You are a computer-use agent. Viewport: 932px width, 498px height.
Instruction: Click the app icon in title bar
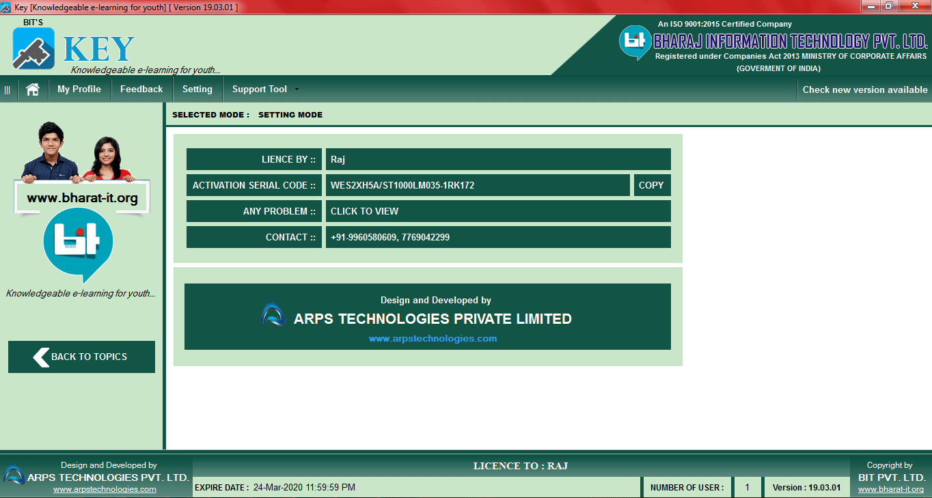(7, 7)
